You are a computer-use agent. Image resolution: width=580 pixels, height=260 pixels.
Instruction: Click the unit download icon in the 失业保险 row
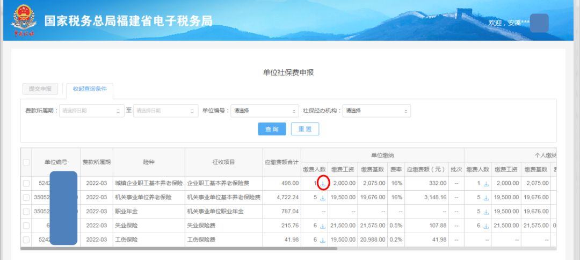pos(323,226)
